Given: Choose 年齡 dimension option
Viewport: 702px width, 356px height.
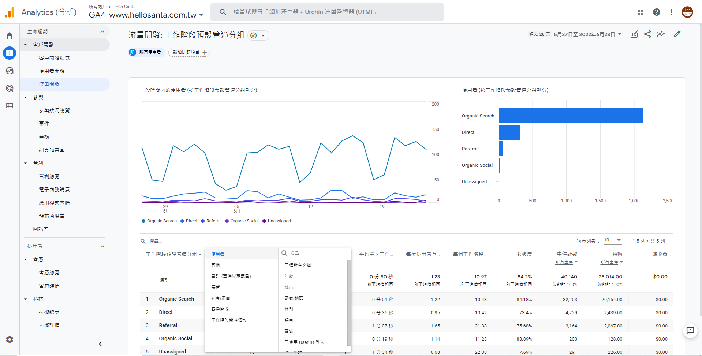Looking at the screenshot, I should tap(313, 276).
